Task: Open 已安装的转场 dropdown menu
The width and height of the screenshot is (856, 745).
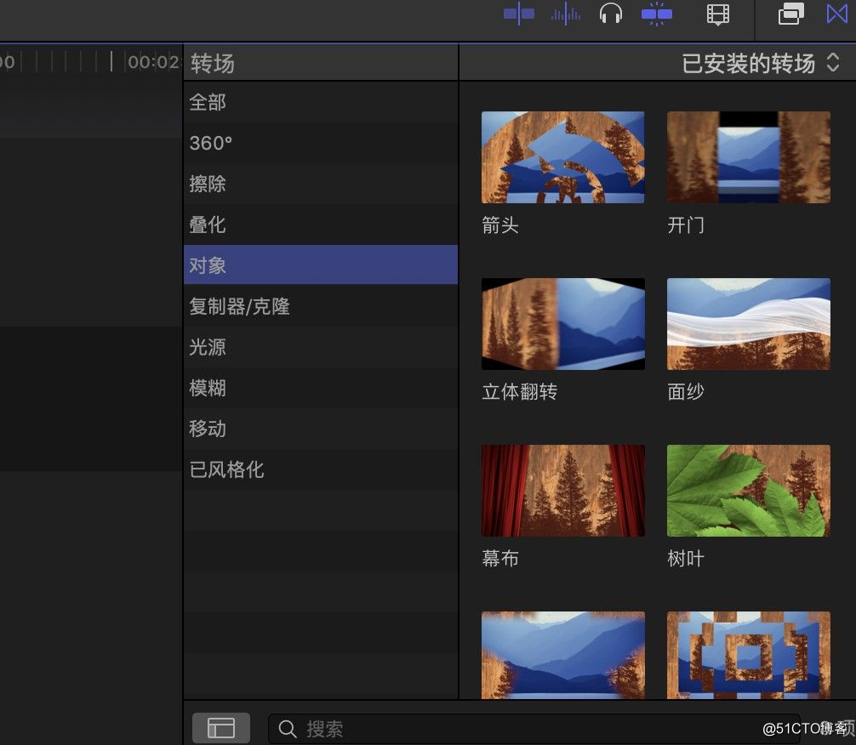Action: coord(761,63)
